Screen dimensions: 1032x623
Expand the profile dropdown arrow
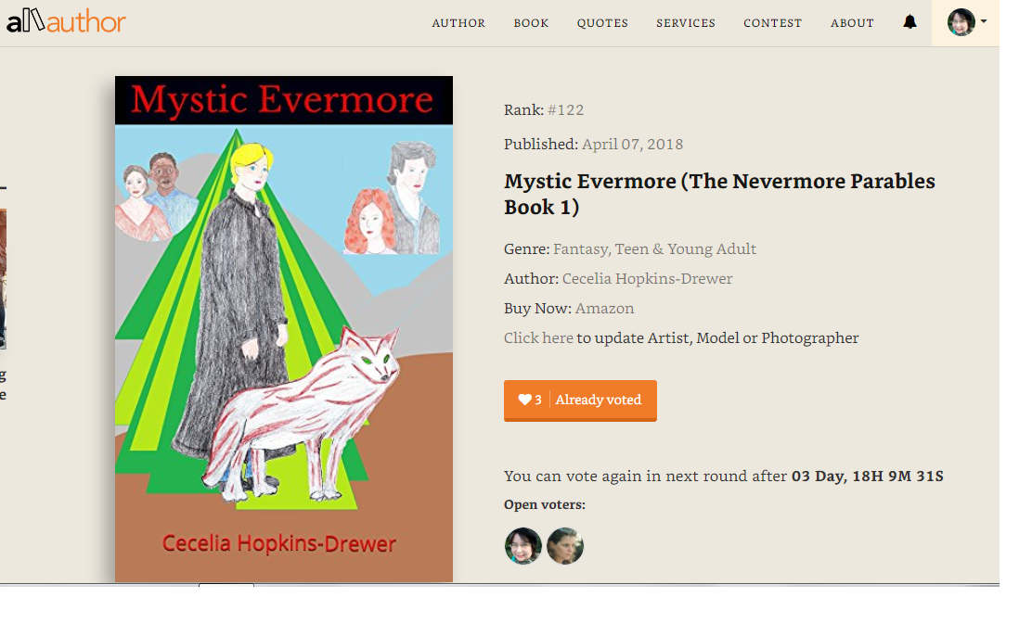[984, 21]
